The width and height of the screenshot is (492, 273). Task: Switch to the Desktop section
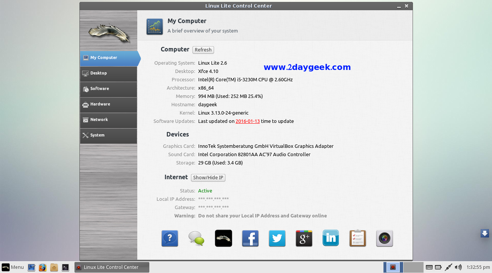pos(109,73)
